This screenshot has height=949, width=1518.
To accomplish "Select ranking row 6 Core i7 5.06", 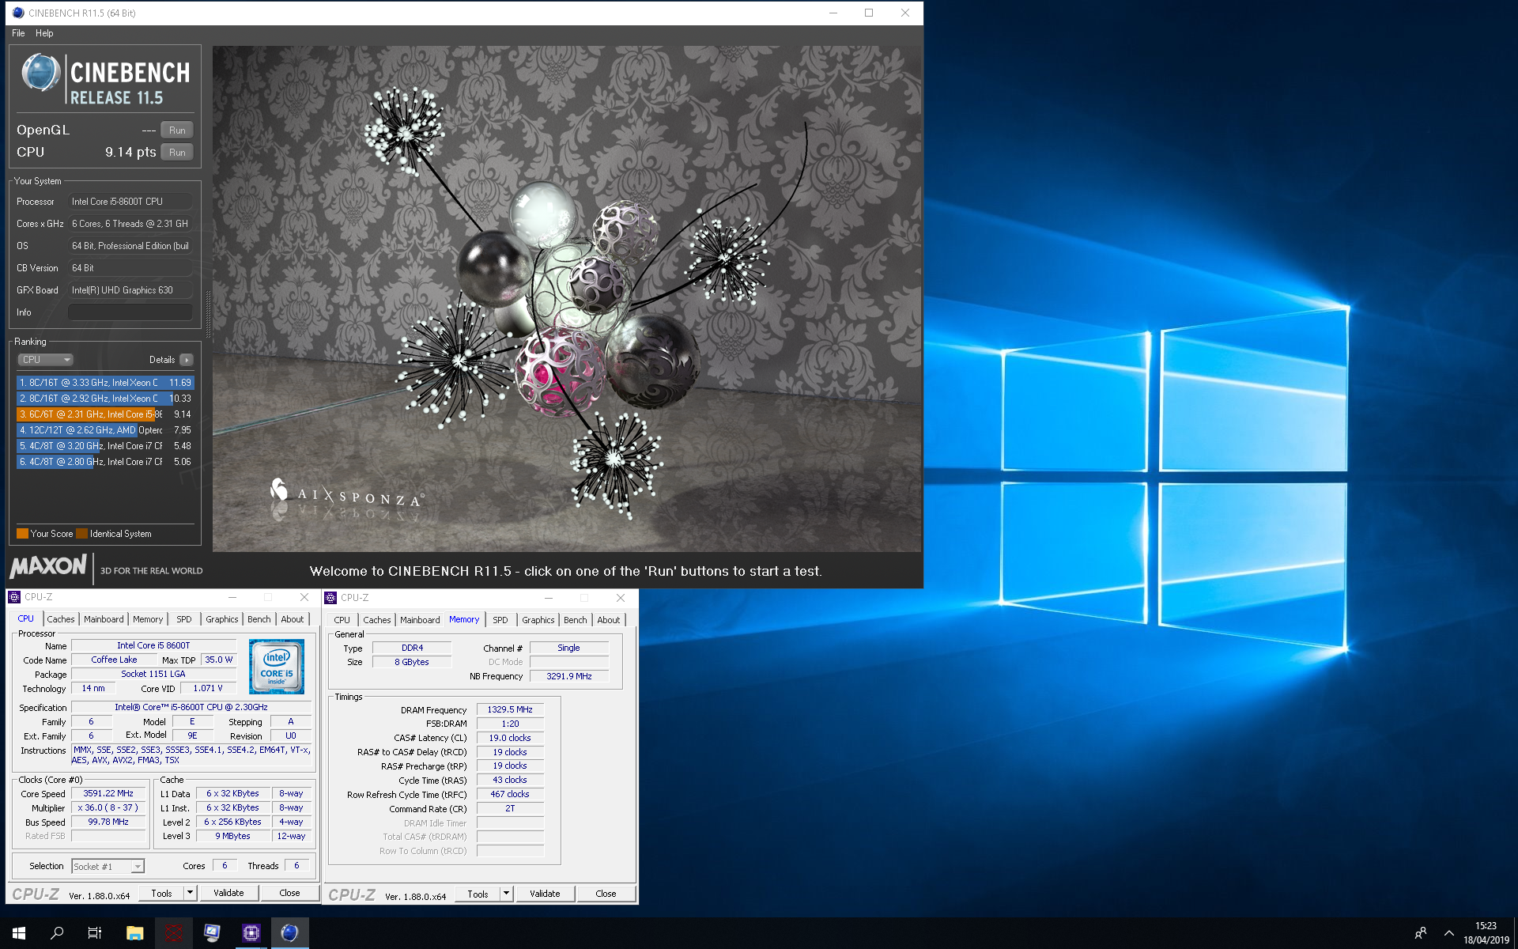I will 105,462.
